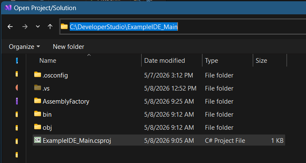The image size is (306, 163).
Task: Click the blue icon in navigation pane
Action: (x=17, y=61)
